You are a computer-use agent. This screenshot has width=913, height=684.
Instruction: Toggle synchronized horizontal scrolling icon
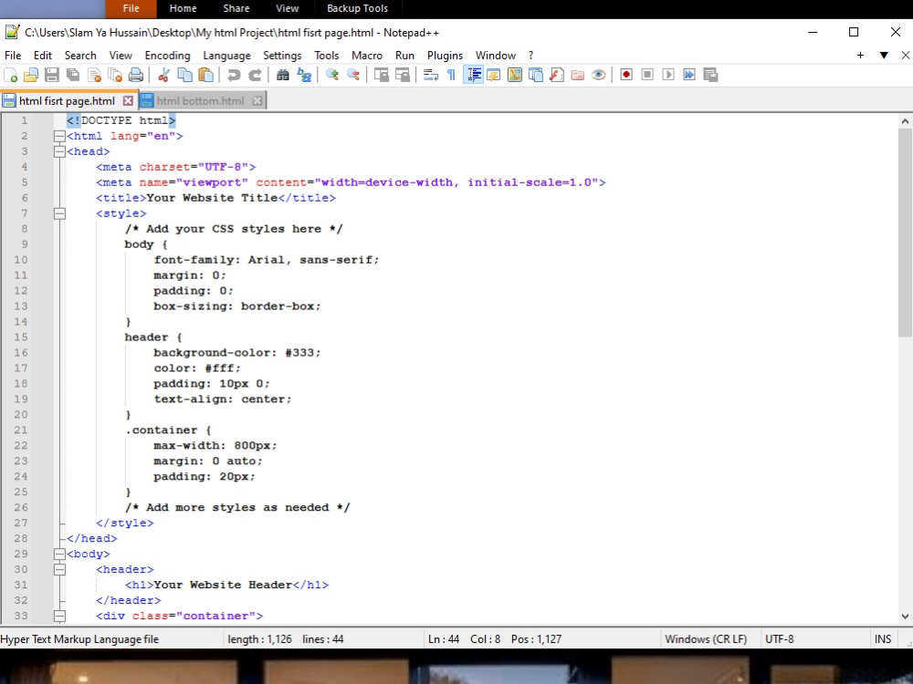pos(403,75)
